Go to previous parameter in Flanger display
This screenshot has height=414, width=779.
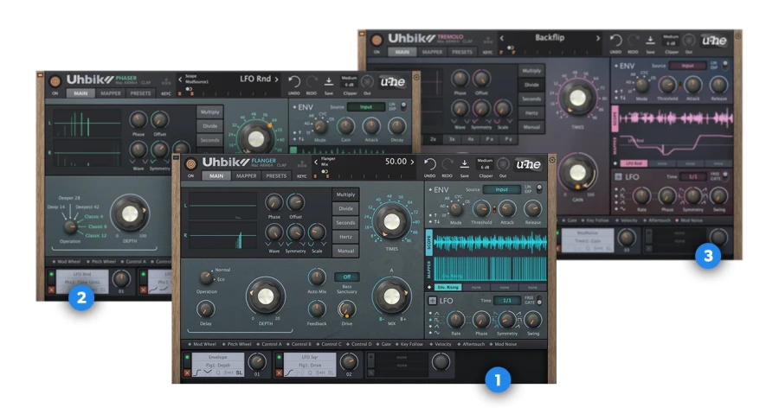point(315,162)
